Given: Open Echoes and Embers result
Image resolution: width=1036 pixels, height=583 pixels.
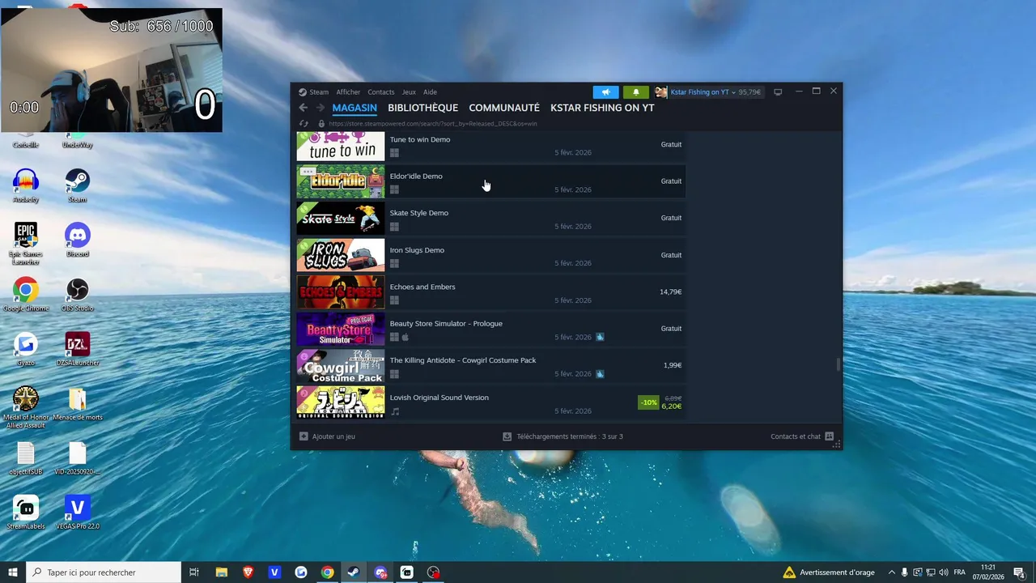Looking at the screenshot, I should point(490,292).
